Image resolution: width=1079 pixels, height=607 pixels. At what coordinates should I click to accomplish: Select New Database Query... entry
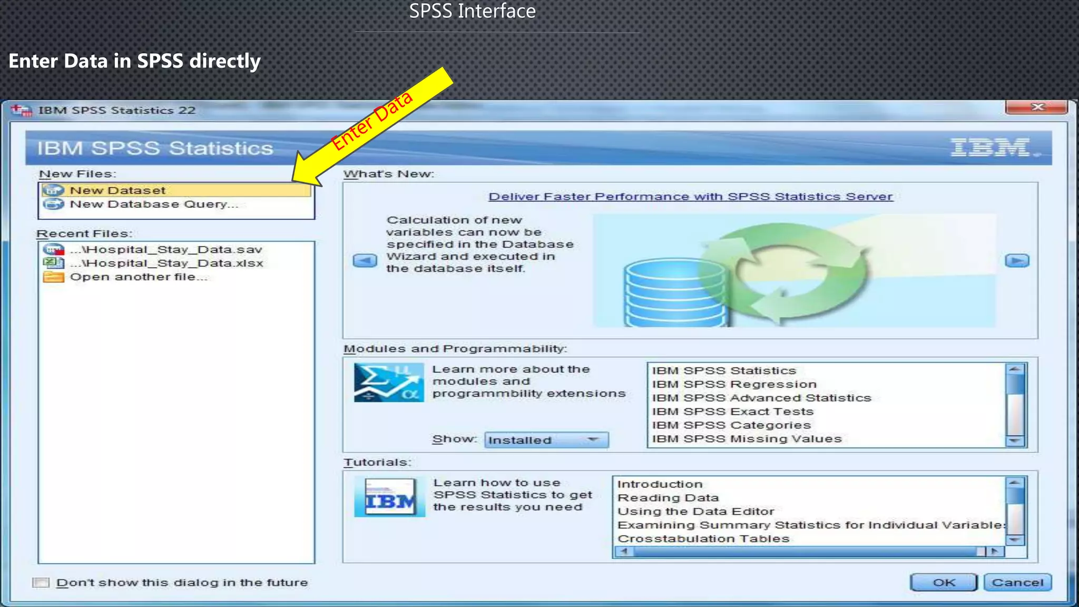pos(176,204)
